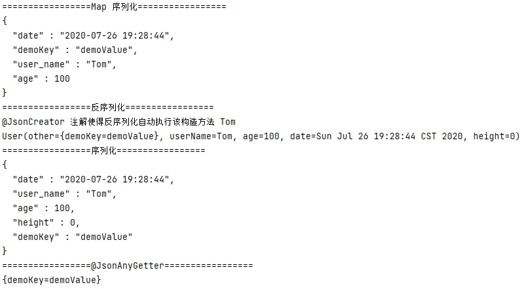Click the @JsonAnyGetter separator heading
This screenshot has width=525, height=289.
point(127,265)
